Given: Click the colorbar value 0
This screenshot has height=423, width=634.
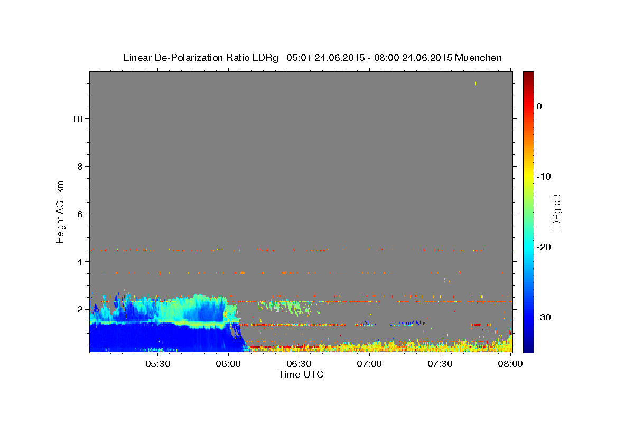Looking at the screenshot, I should (x=539, y=106).
